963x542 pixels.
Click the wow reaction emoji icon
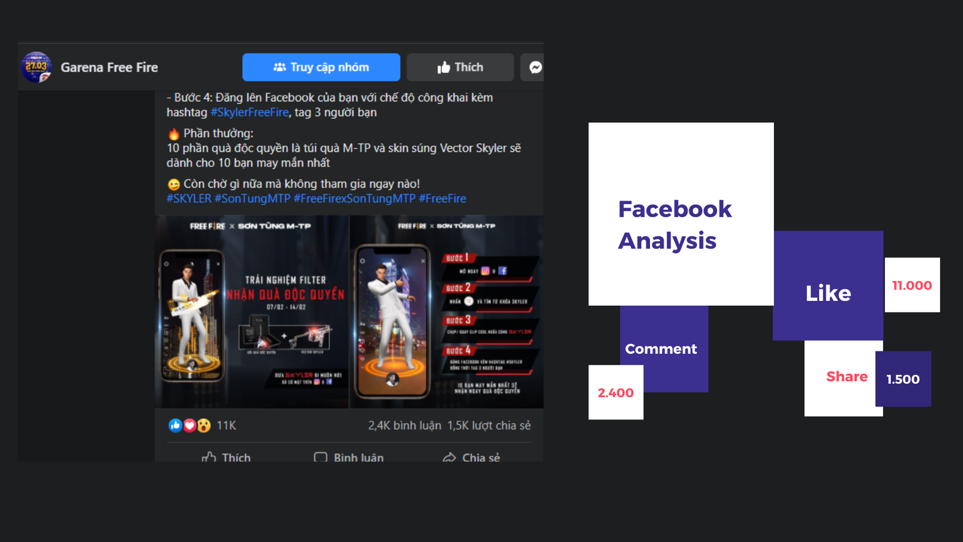(204, 425)
